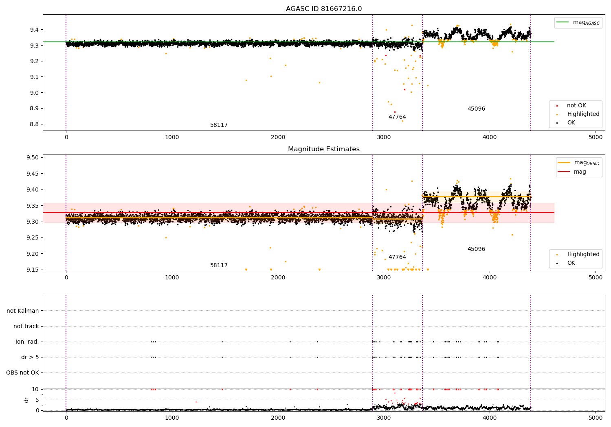This screenshot has height=427, width=611.
Task: Click the orange mag OBSID legend line sample
Action: tap(564, 163)
